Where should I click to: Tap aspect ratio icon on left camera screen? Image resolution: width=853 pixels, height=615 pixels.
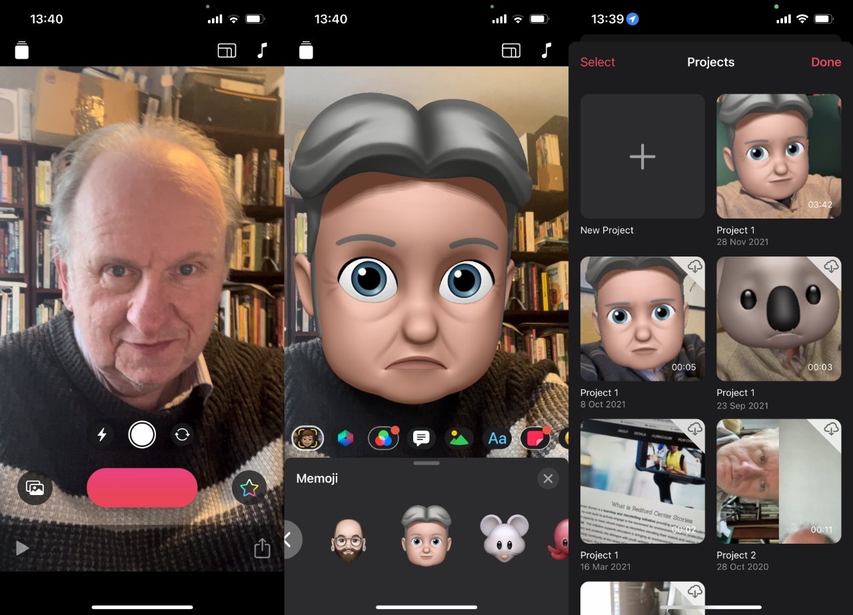pos(227,51)
